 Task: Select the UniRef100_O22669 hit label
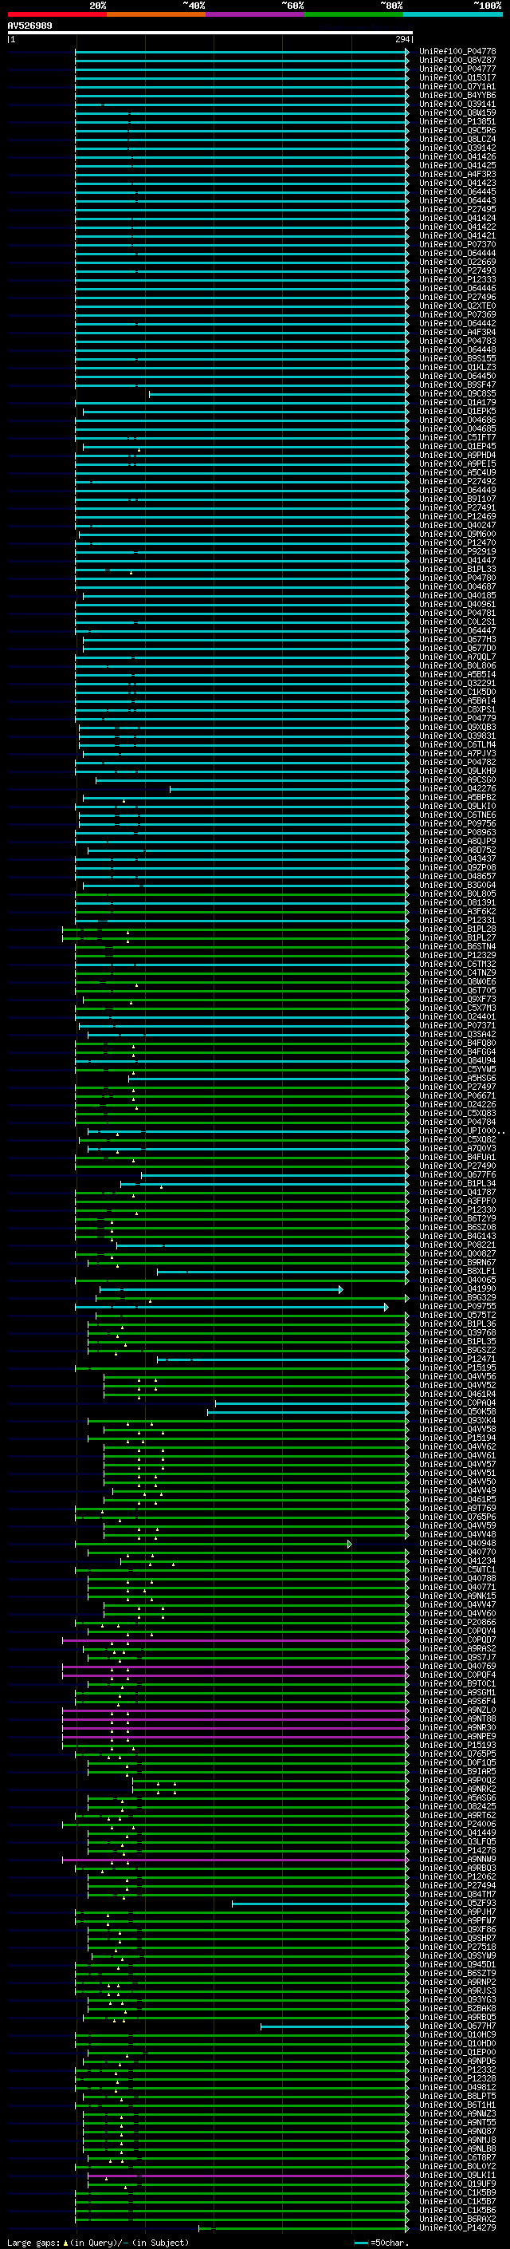[457, 262]
